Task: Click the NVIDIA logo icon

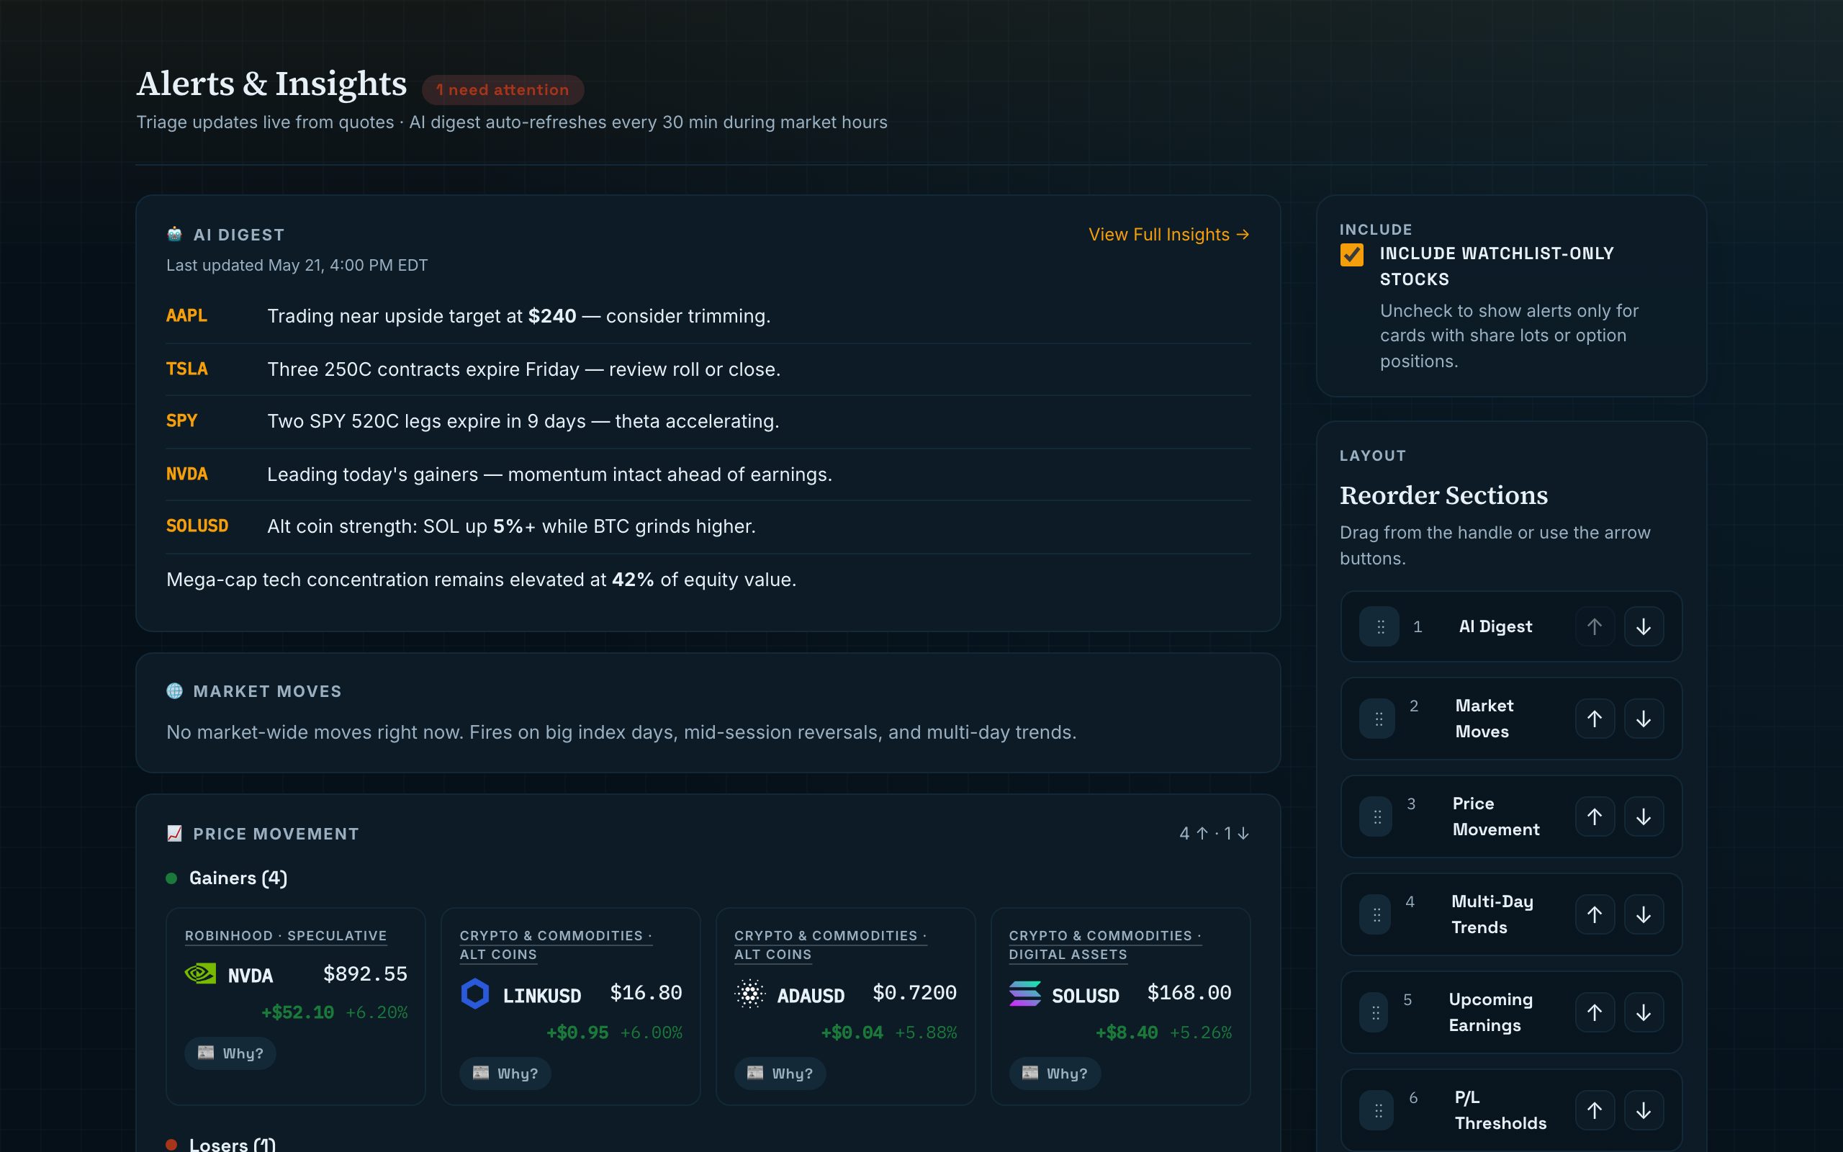Action: pyautogui.click(x=200, y=973)
